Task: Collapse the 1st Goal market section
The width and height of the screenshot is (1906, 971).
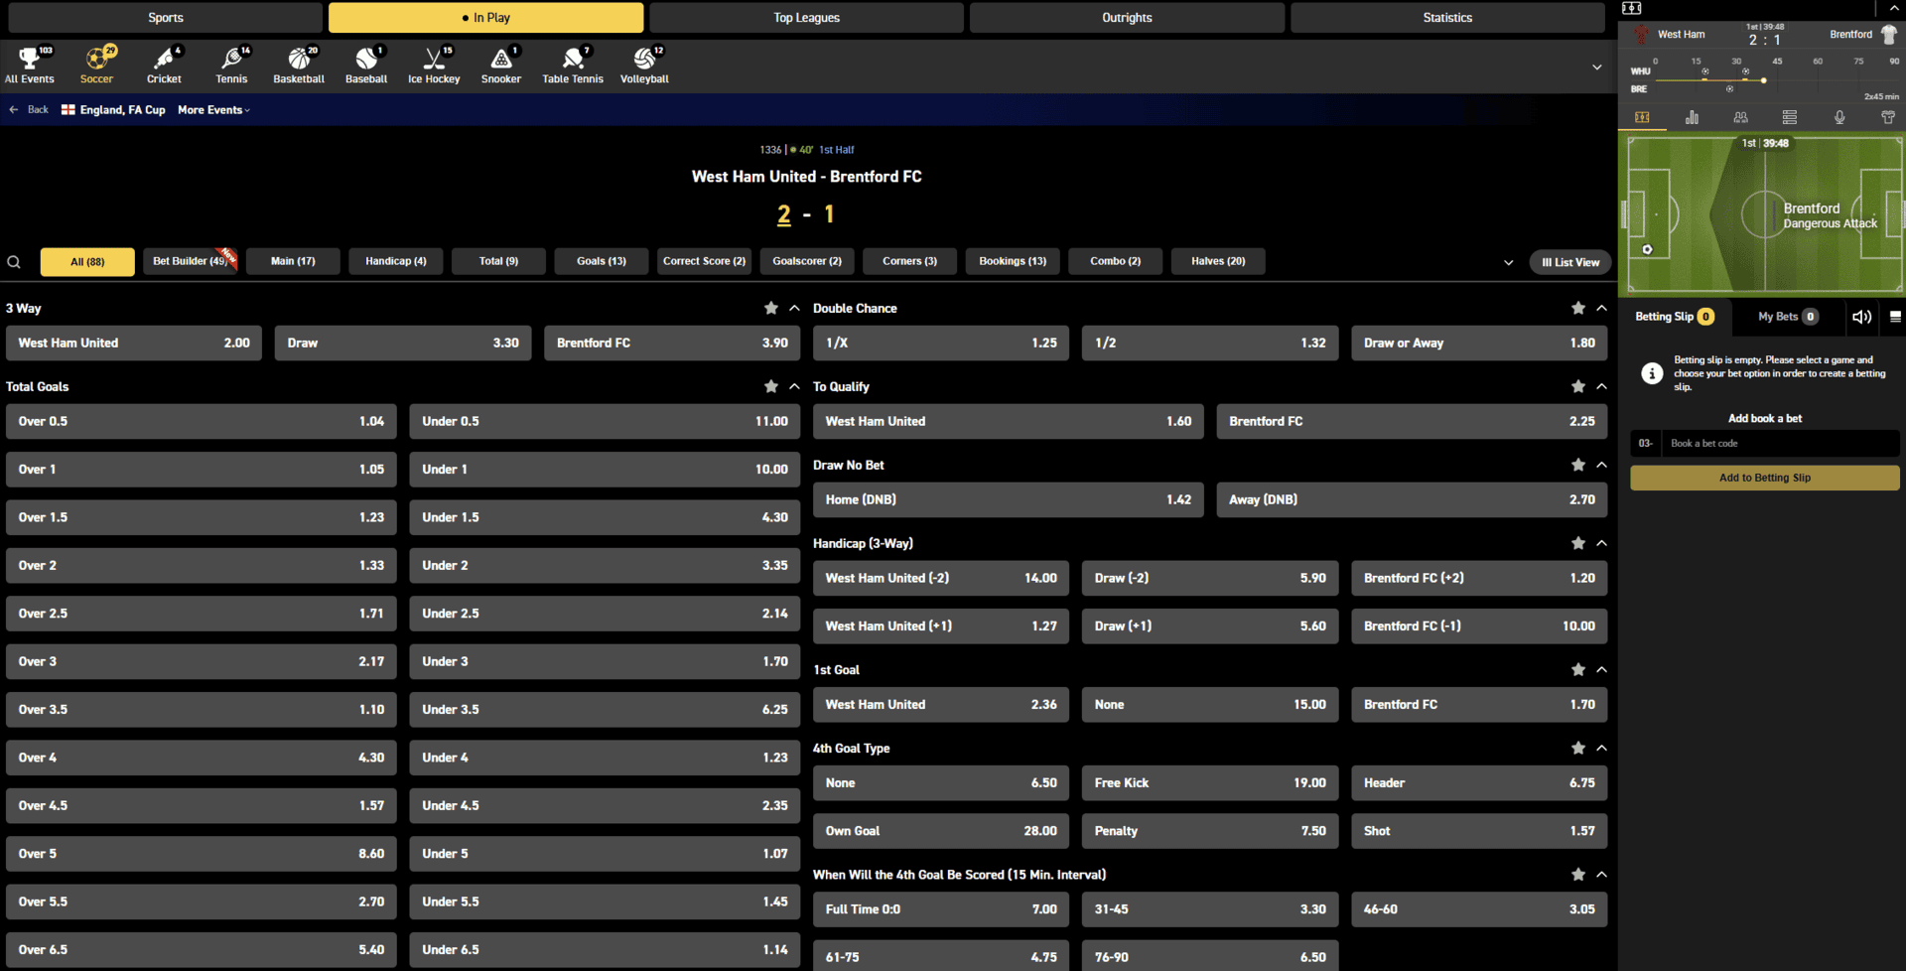Action: point(1601,670)
